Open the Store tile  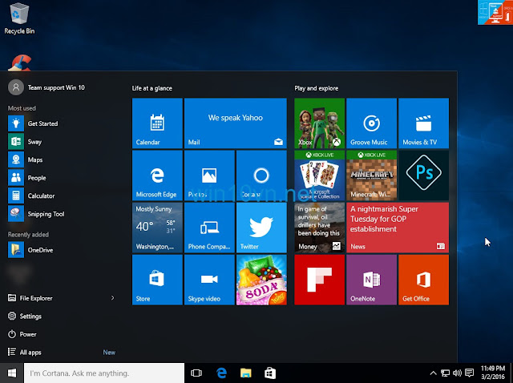coord(157,280)
